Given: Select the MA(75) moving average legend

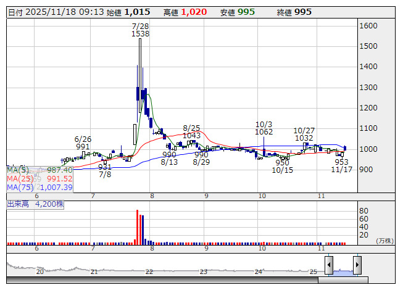Looking at the screenshot, I should (x=39, y=187).
